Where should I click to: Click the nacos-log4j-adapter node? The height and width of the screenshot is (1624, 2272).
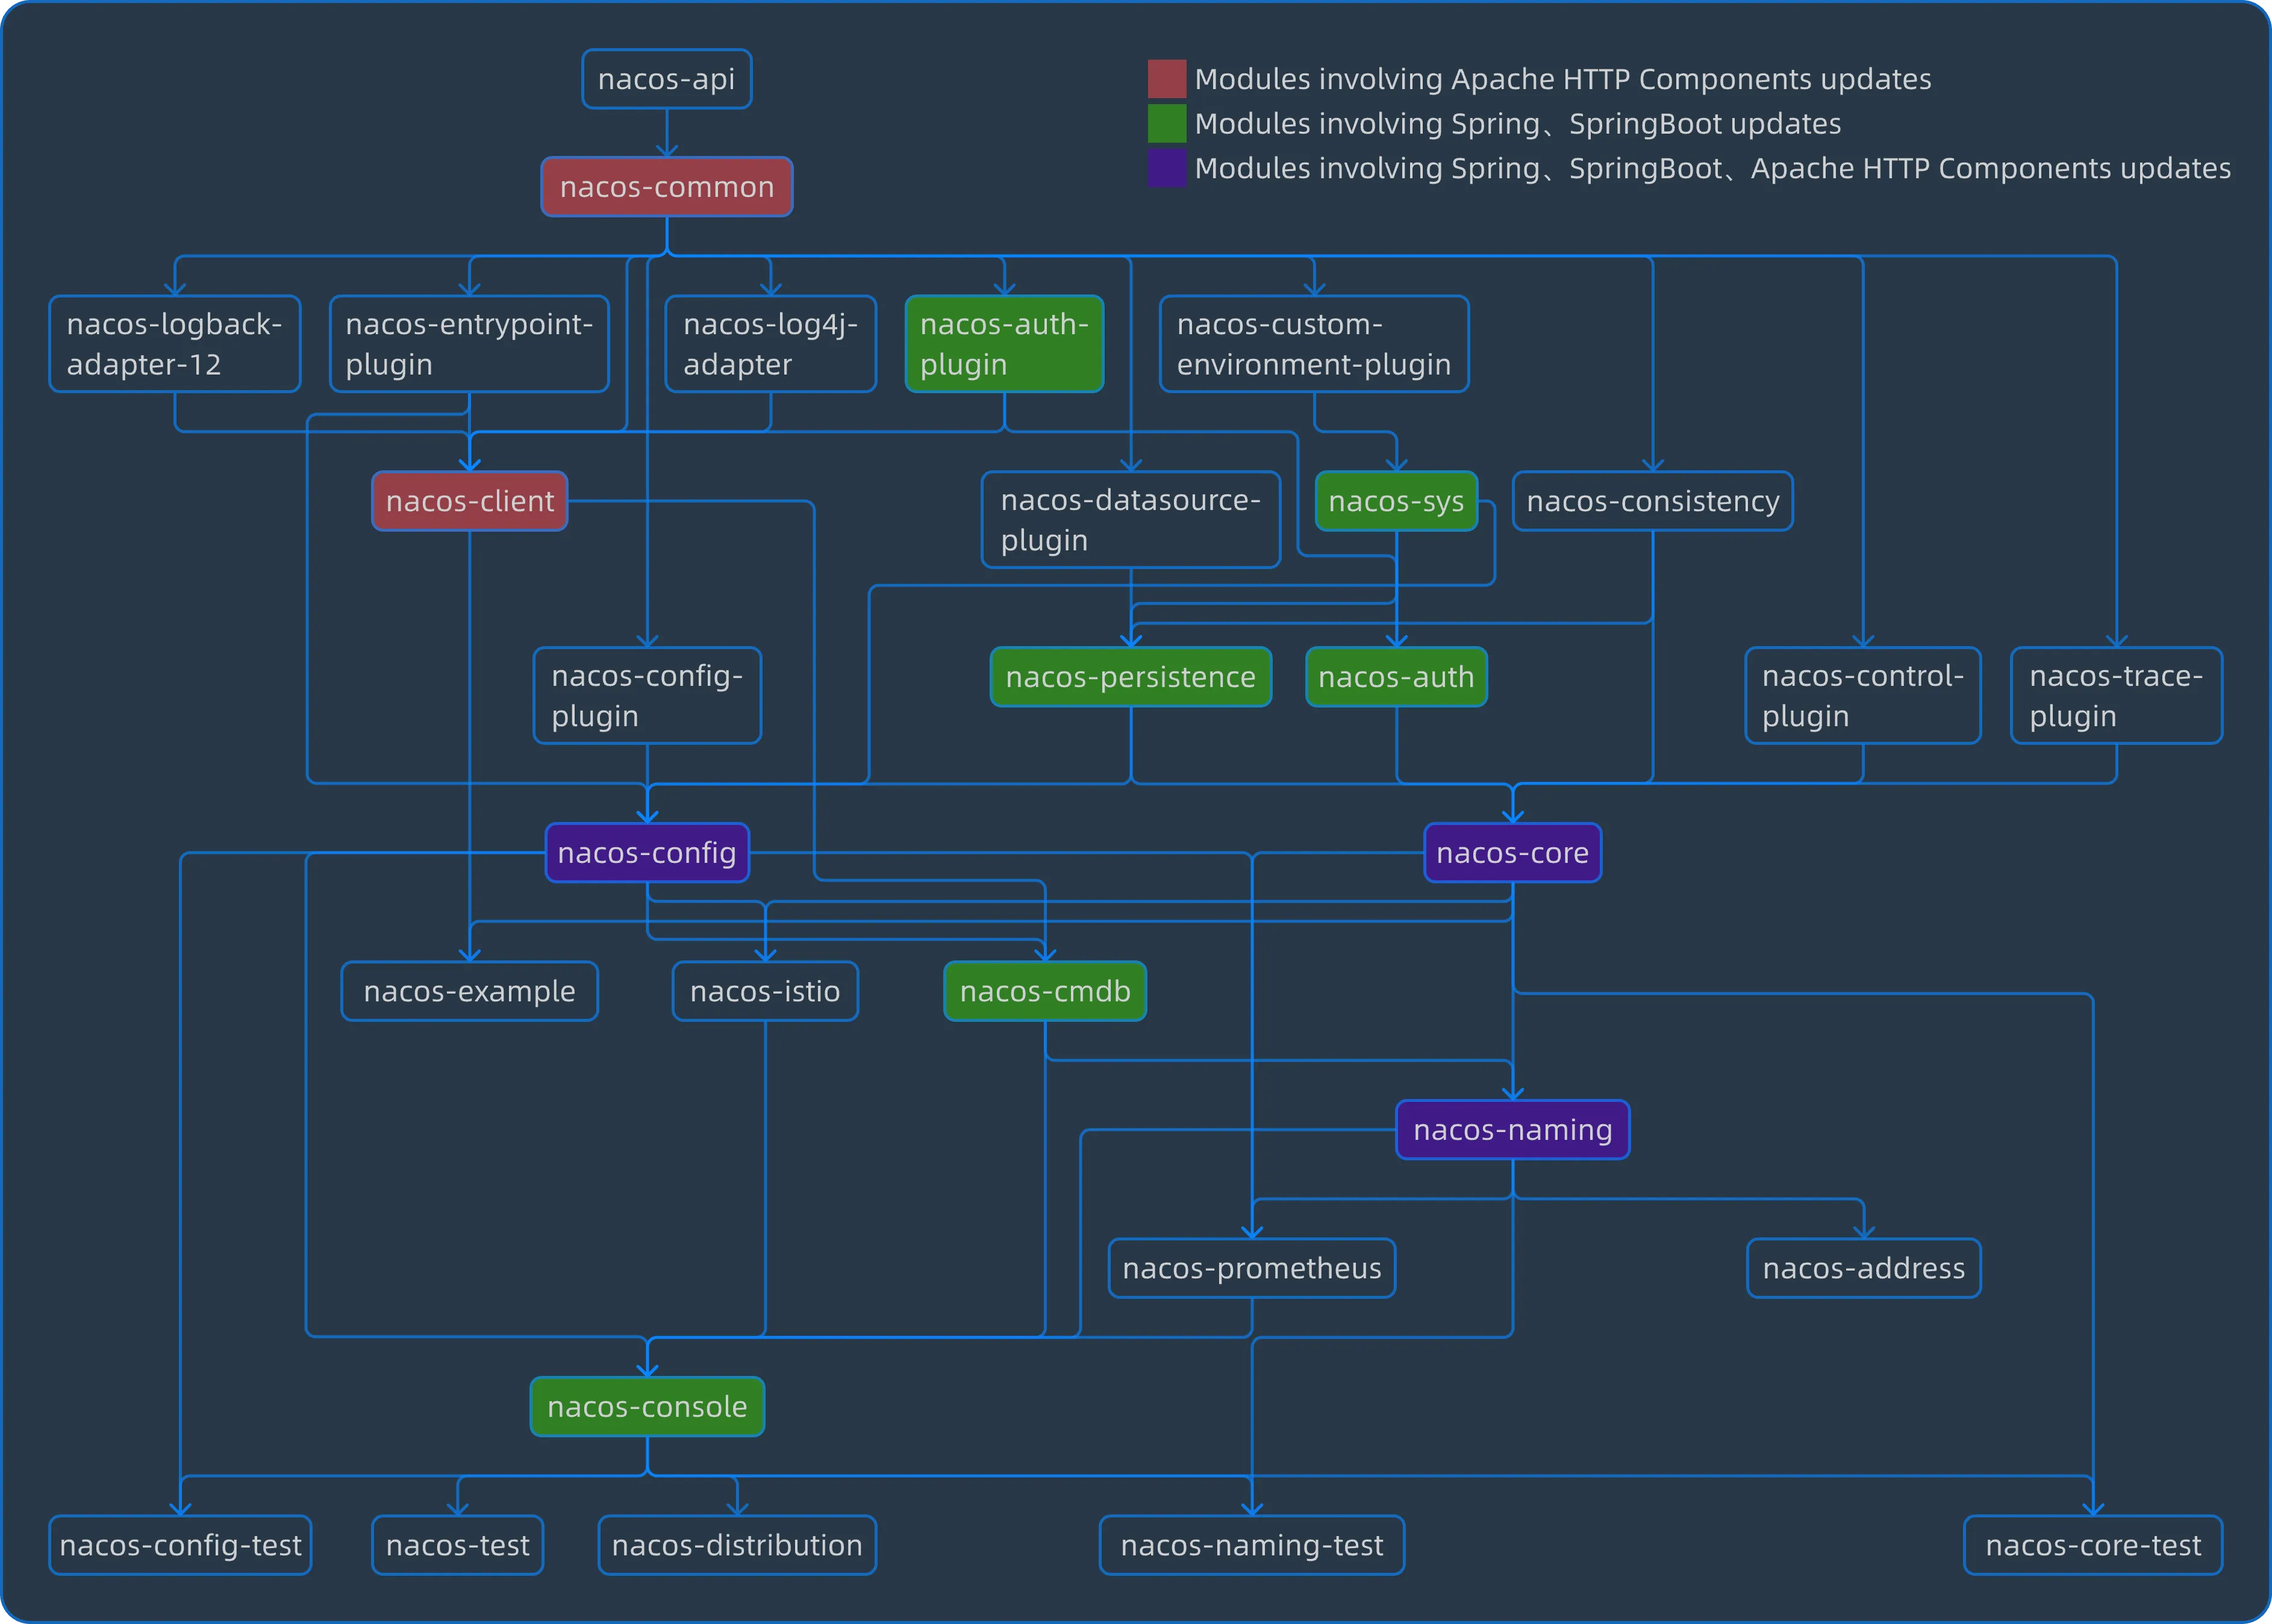[x=771, y=344]
